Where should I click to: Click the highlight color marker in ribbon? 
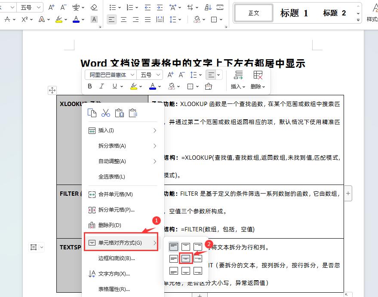click(59, 19)
